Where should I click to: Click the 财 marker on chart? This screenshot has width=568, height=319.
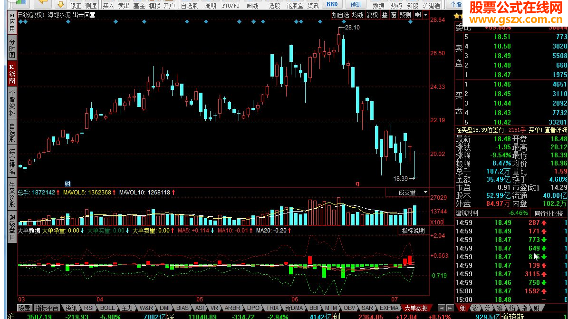pos(67,184)
